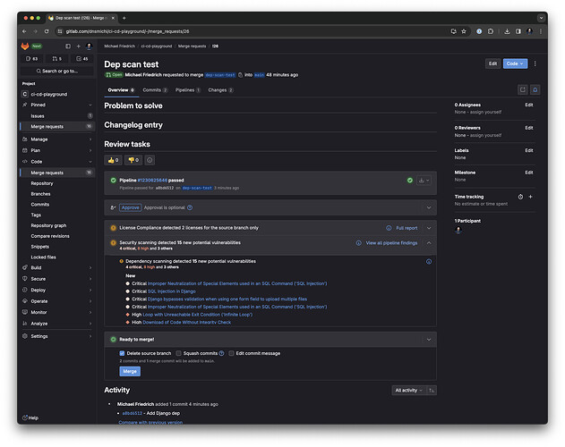Open the Full report link
565x447 pixels.
point(407,228)
